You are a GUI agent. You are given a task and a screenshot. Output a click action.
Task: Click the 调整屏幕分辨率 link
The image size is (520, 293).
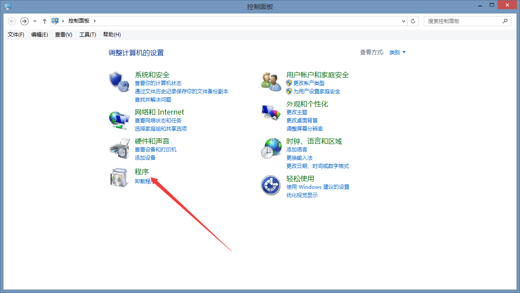[305, 129]
